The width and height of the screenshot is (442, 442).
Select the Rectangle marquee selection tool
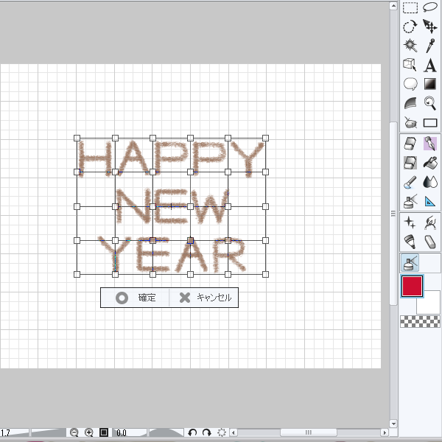point(410,7)
